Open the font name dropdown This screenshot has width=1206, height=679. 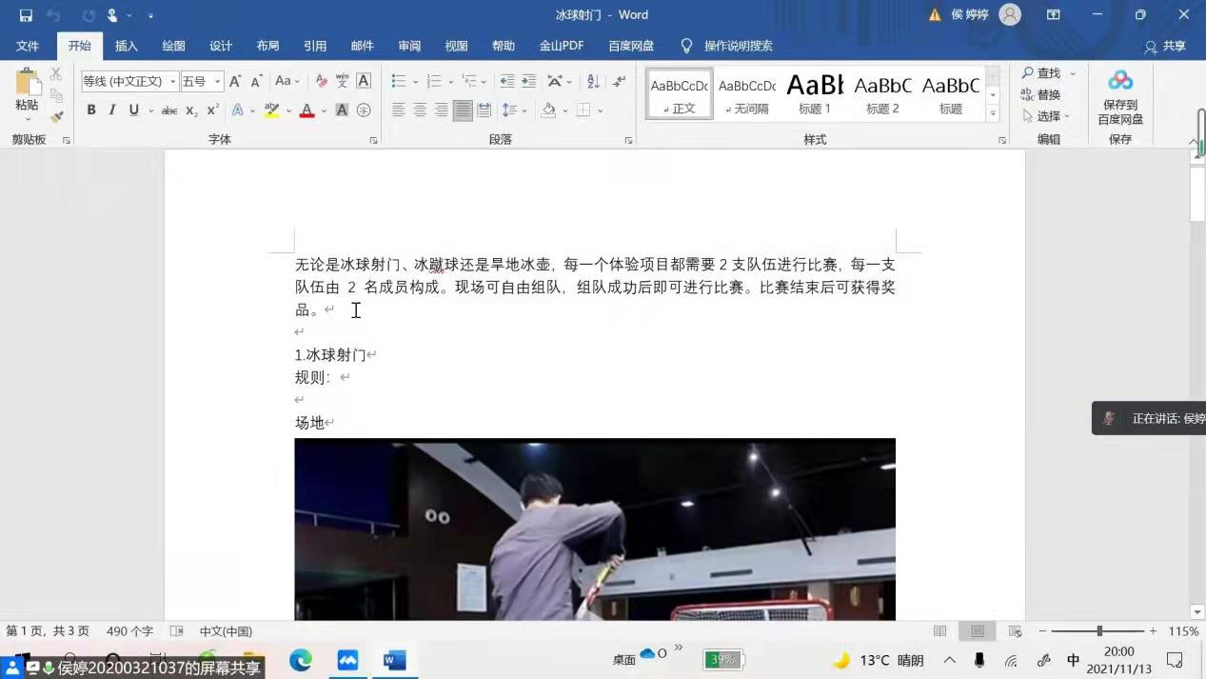coord(170,81)
